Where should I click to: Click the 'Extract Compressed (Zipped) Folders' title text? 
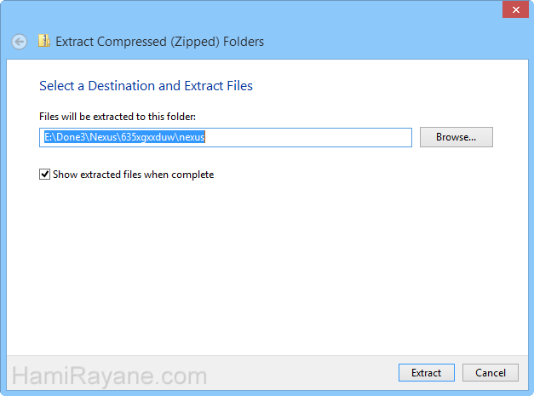click(160, 42)
